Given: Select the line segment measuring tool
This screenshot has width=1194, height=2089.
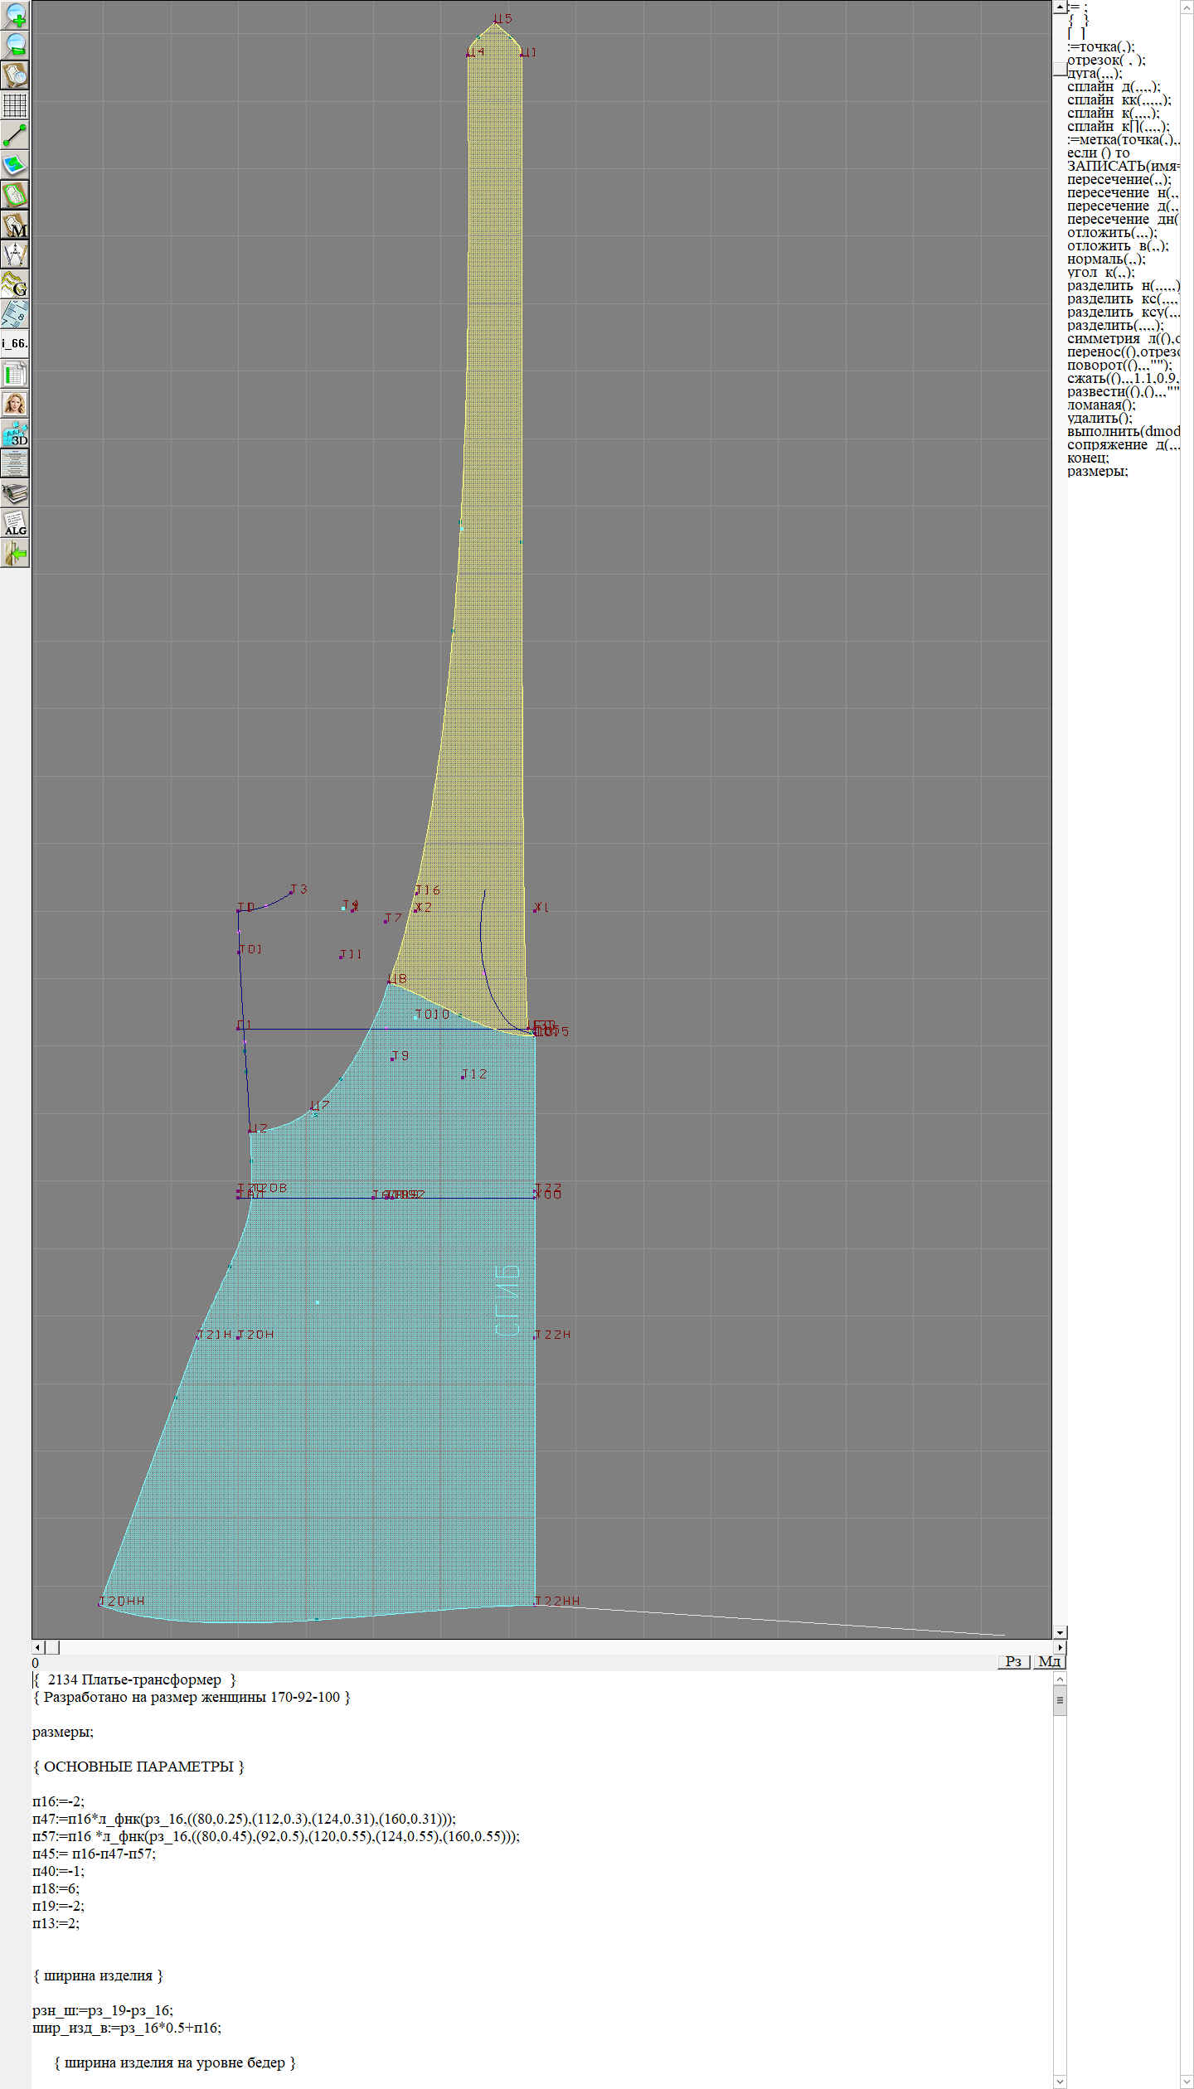Looking at the screenshot, I should [x=15, y=135].
